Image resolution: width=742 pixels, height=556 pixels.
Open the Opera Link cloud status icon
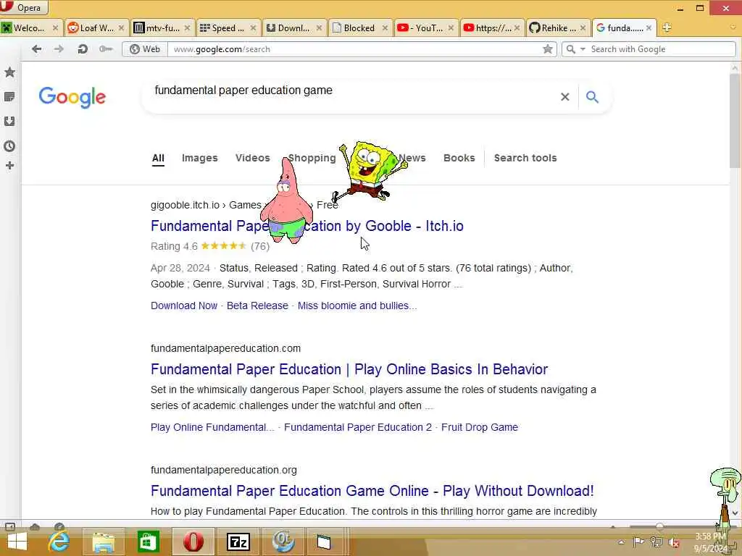point(35,526)
